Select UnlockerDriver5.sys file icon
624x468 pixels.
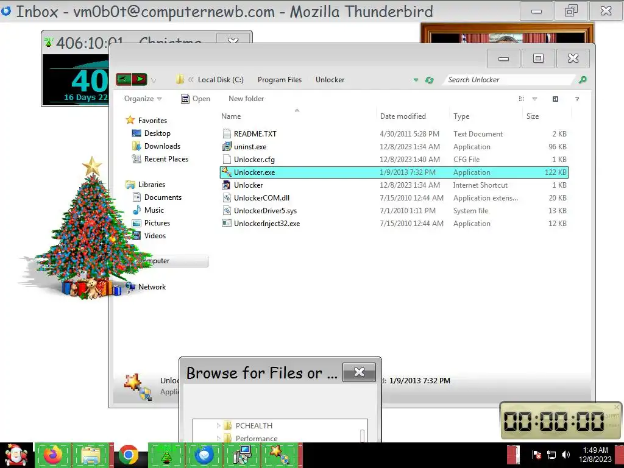[x=227, y=210]
